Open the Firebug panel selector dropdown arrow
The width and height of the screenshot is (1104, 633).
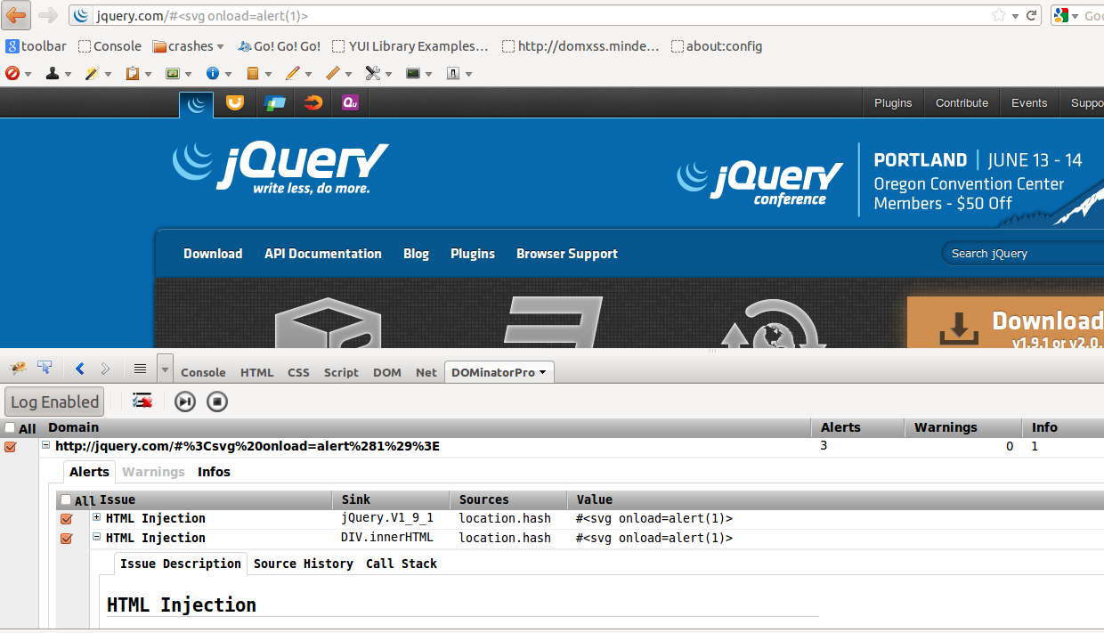click(165, 369)
